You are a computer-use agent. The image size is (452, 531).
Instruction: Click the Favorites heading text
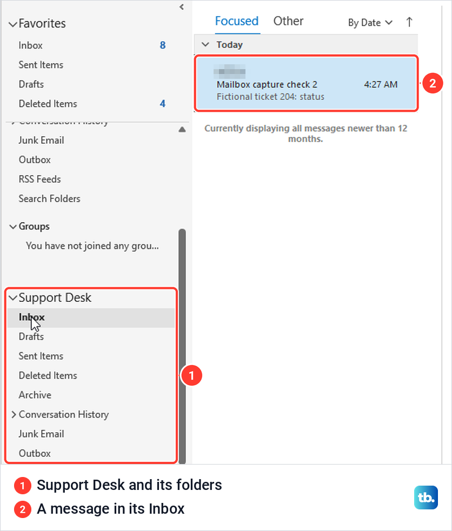coord(42,24)
